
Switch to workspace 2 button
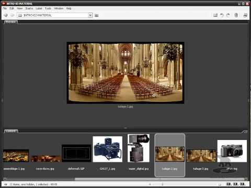(235, 184)
